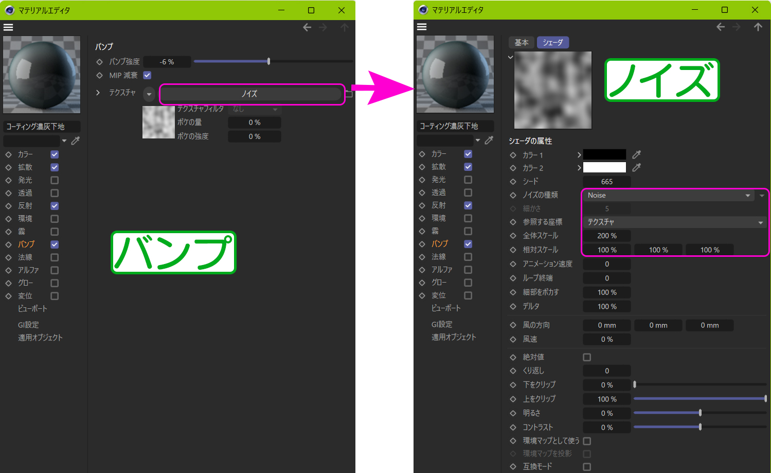Click the eyedropper next to カラー 2
The width and height of the screenshot is (771, 473).
(x=636, y=167)
